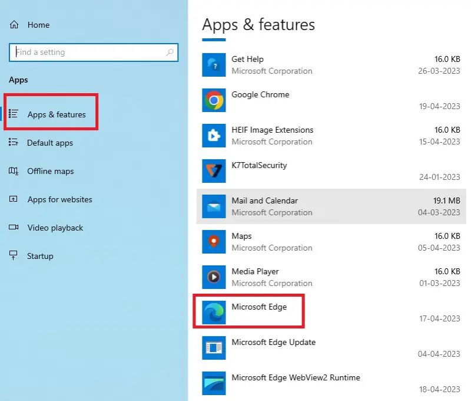This screenshot has width=471, height=401.
Task: Click the Find a setting search field
Action: (88, 52)
